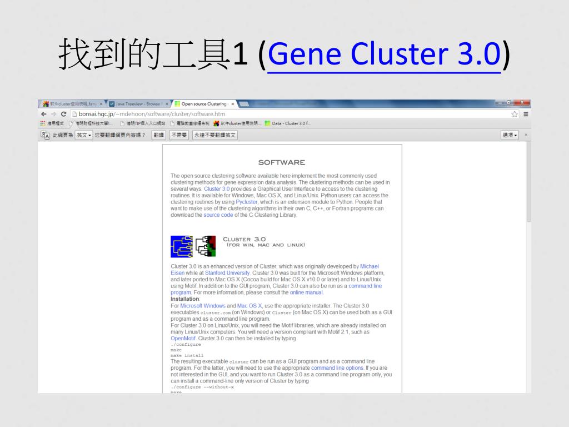
Task: Open the 'command line options' link
Action: pos(337,368)
